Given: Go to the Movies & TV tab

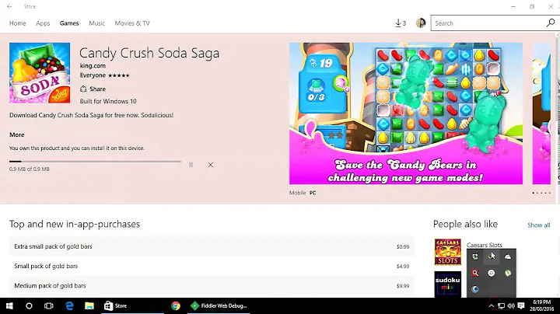Looking at the screenshot, I should pos(132,23).
